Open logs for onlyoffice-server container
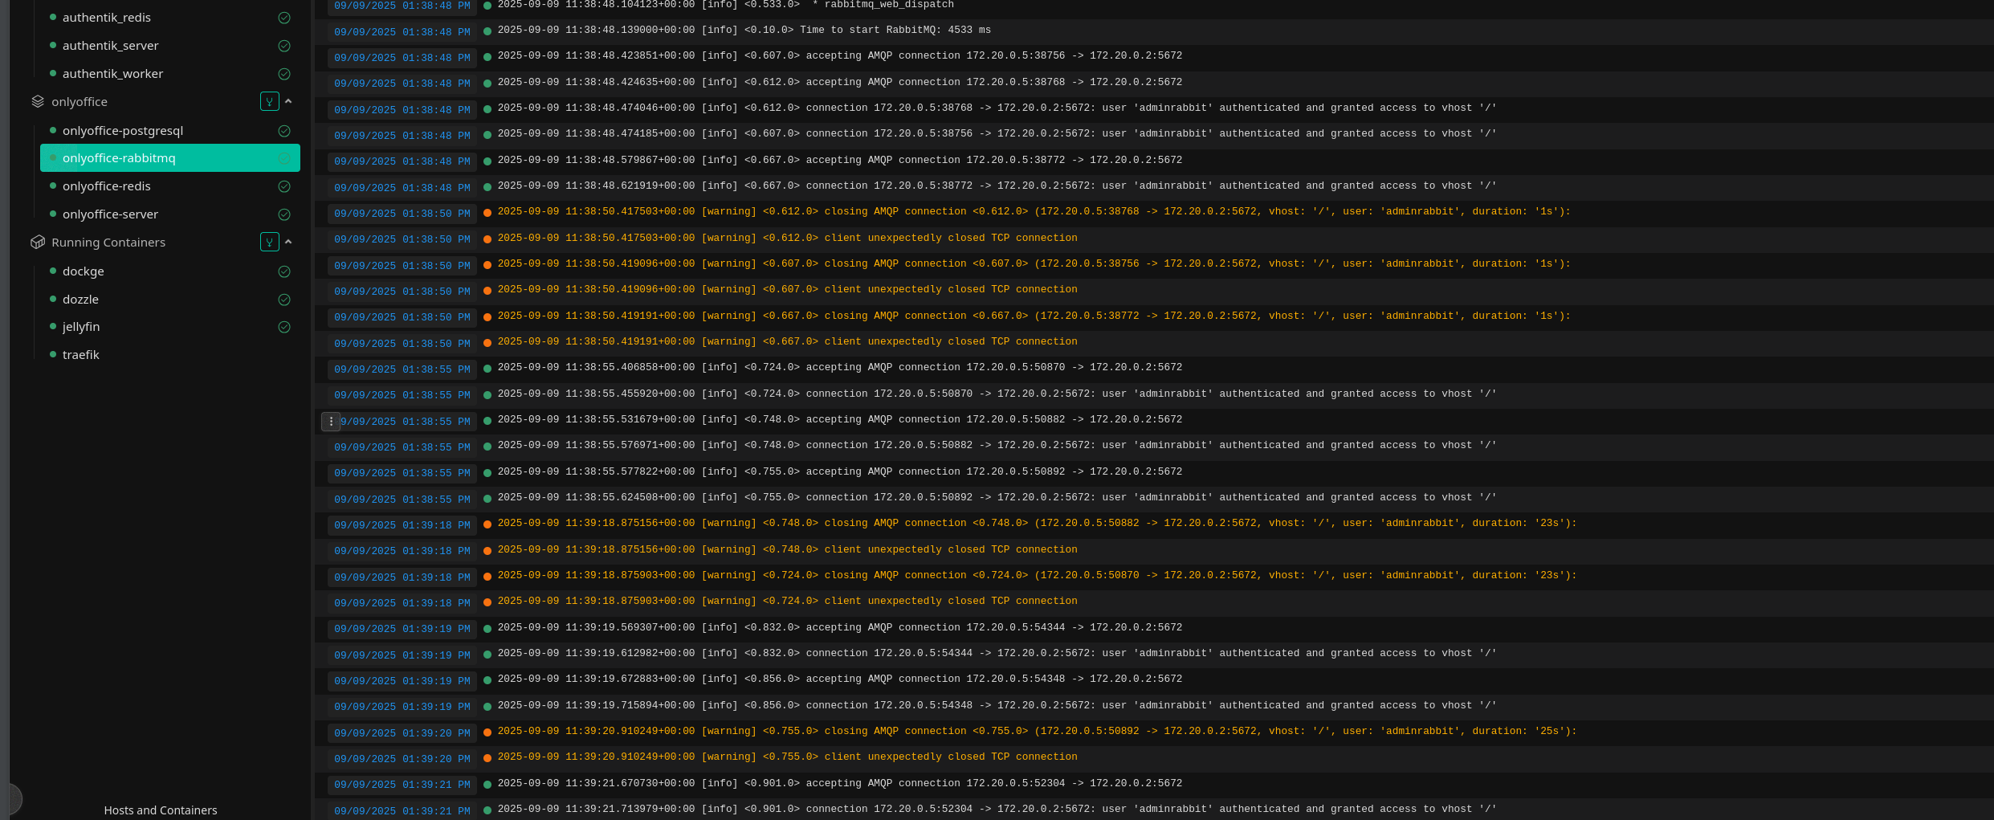 pos(110,214)
